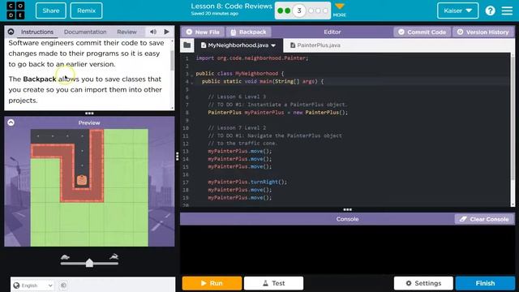Go to second completed level dot
The width and height of the screenshot is (519, 292).
tap(288, 11)
